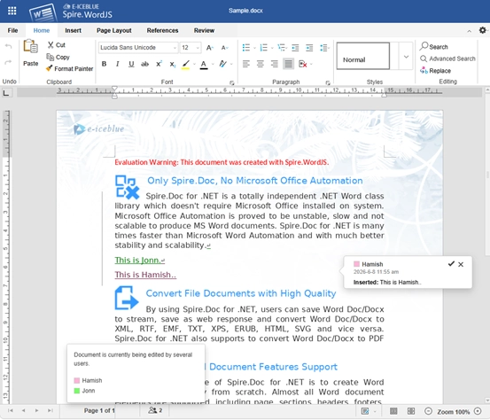Open the settings gear
The image size is (490, 420).
pos(483,30)
